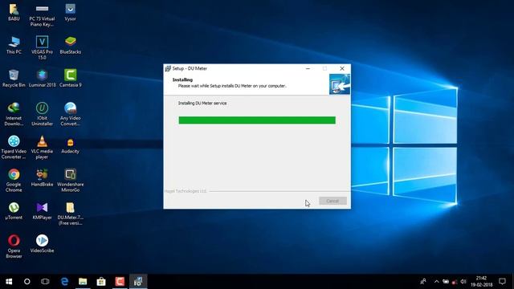Viewport: 514px width, 289px height.
Task: Open KMPlayer shortcut
Action: point(42,210)
